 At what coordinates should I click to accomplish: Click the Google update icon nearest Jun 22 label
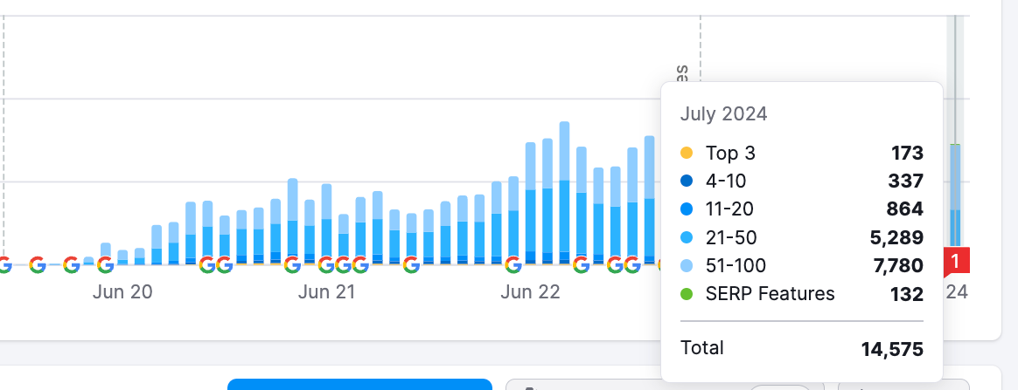pos(513,264)
